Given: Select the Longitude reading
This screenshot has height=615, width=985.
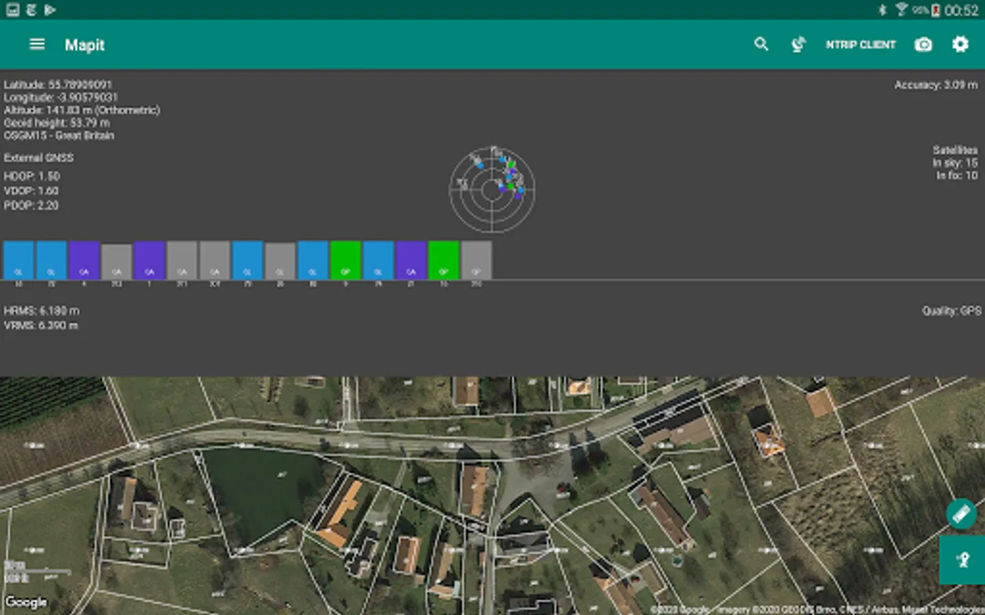Looking at the screenshot, I should (61, 97).
